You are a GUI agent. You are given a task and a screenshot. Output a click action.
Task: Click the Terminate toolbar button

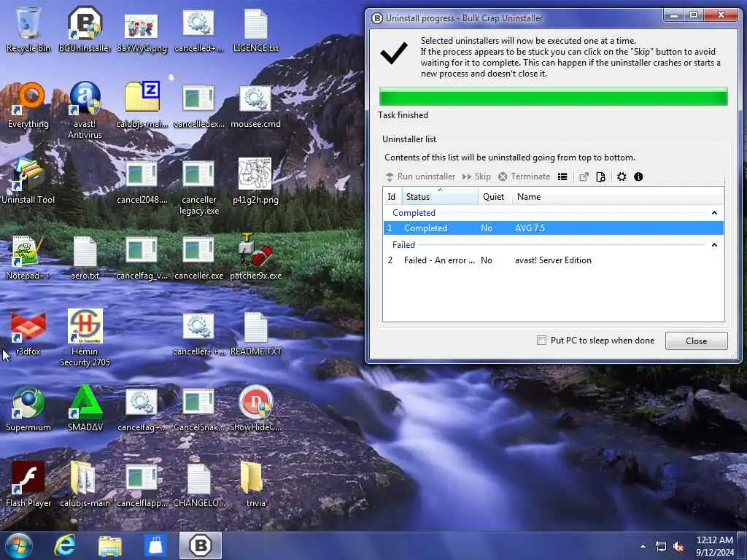524,176
